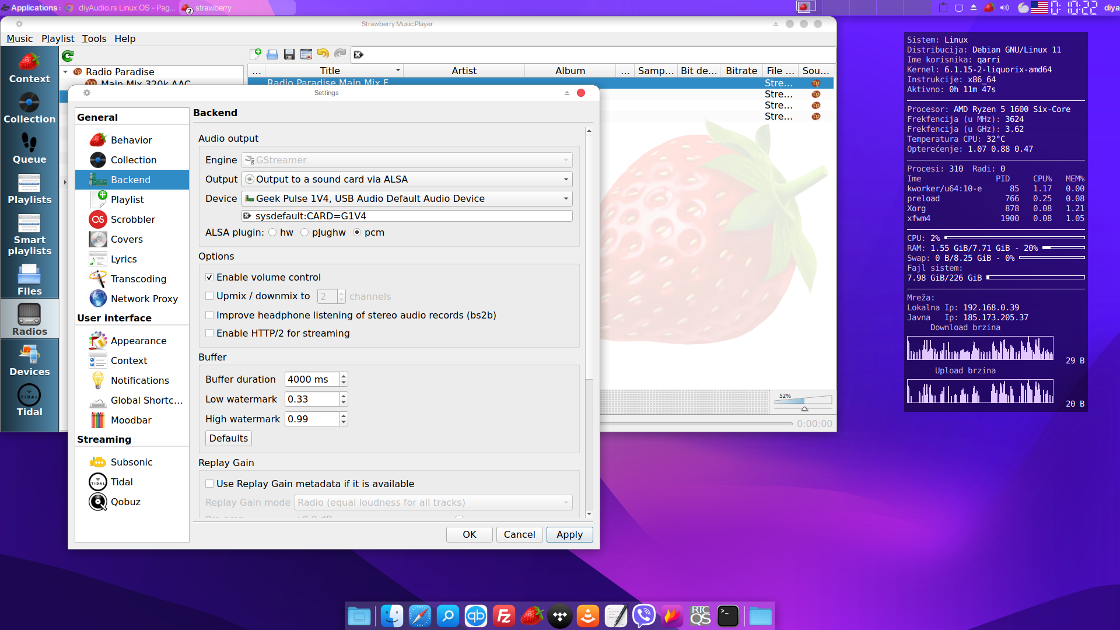This screenshot has width=1120, height=630.
Task: Enable HTTP/2 for streaming checkbox
Action: pos(209,333)
